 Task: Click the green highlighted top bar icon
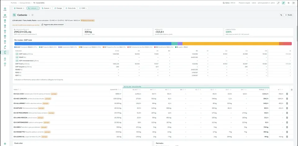[x=283, y=3]
